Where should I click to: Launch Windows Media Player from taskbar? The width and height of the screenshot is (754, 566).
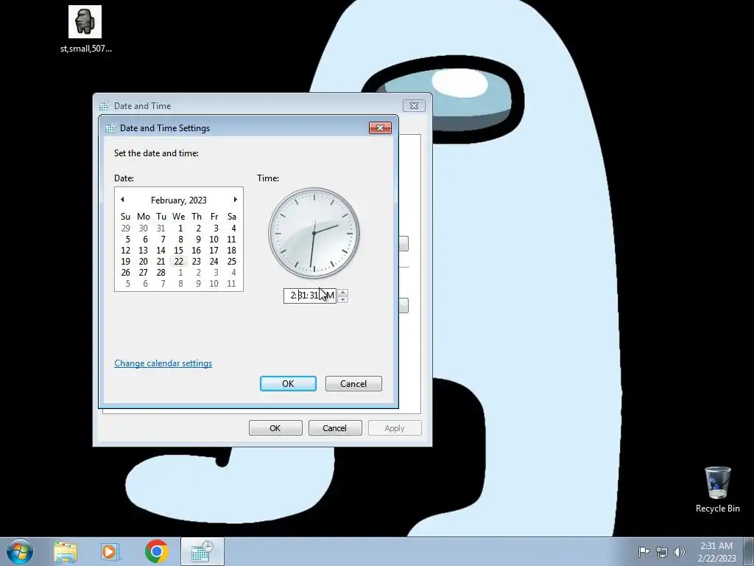(110, 552)
